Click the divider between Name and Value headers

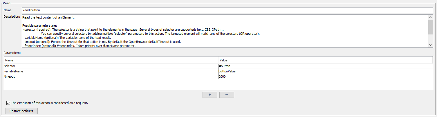point(218,60)
